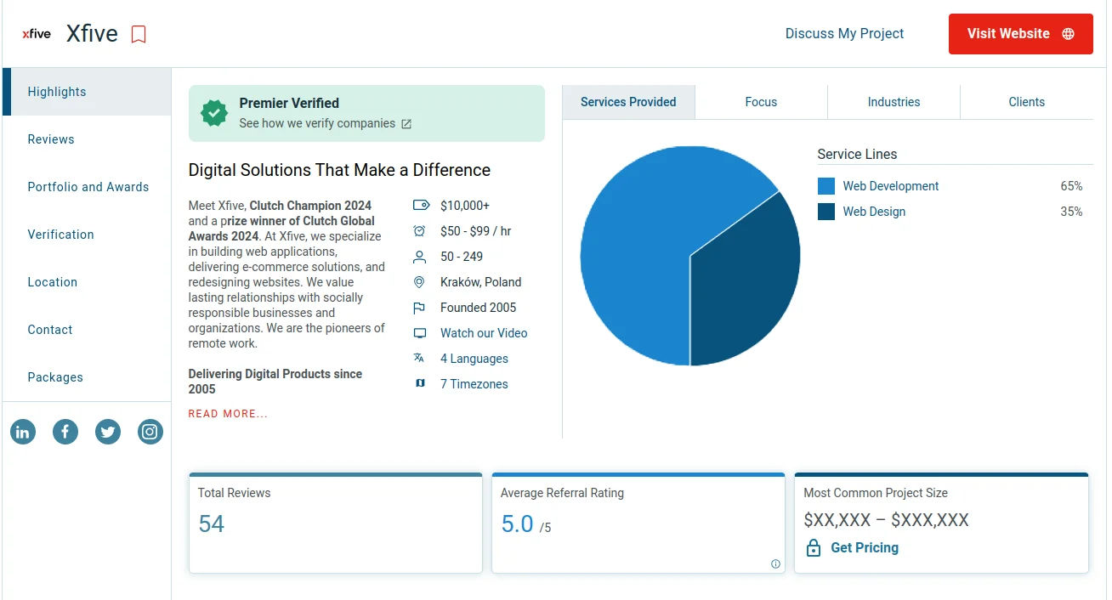Click the globe icon on Visit Website
The height and width of the screenshot is (600, 1112).
tap(1069, 34)
